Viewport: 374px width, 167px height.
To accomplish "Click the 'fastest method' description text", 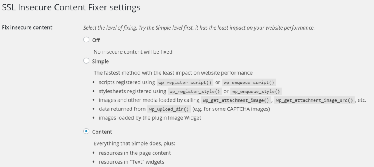I will [x=173, y=72].
